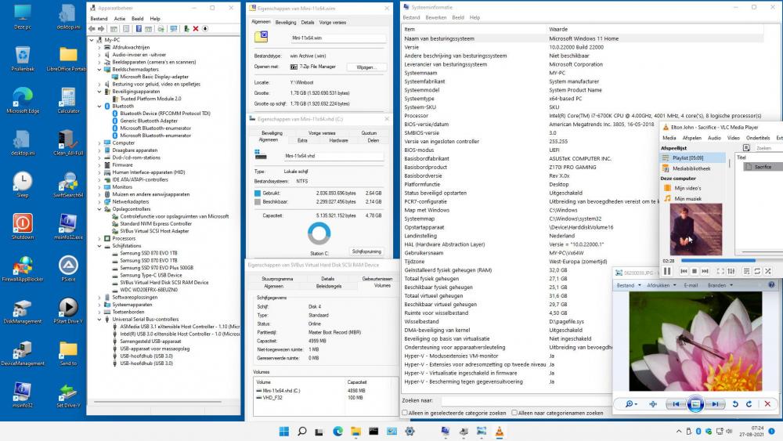The width and height of the screenshot is (783, 441).
Task: Click the red delete icon in photo viewer
Action: (767, 403)
